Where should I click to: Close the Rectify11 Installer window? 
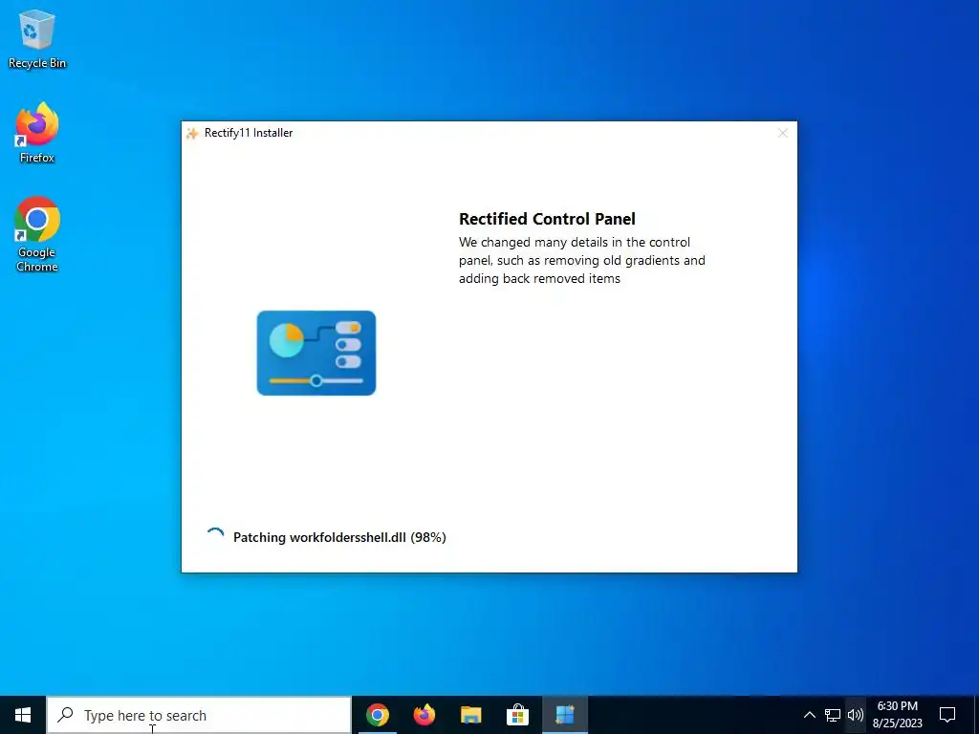pyautogui.click(x=783, y=133)
